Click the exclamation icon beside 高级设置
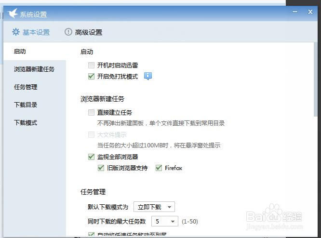The width and height of the screenshot is (321, 238). 68,32
